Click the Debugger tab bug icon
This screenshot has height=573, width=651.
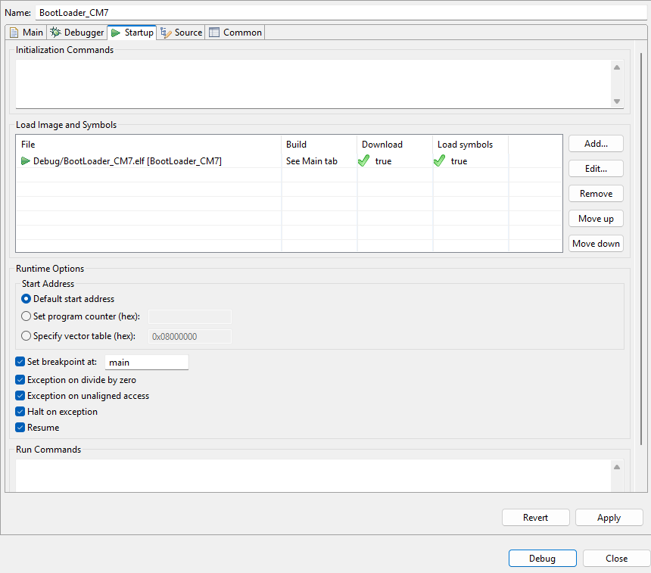click(x=55, y=32)
